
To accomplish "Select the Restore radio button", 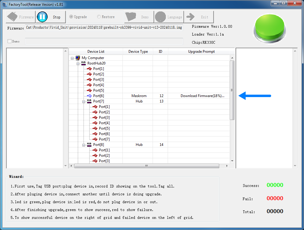I will coord(99,17).
